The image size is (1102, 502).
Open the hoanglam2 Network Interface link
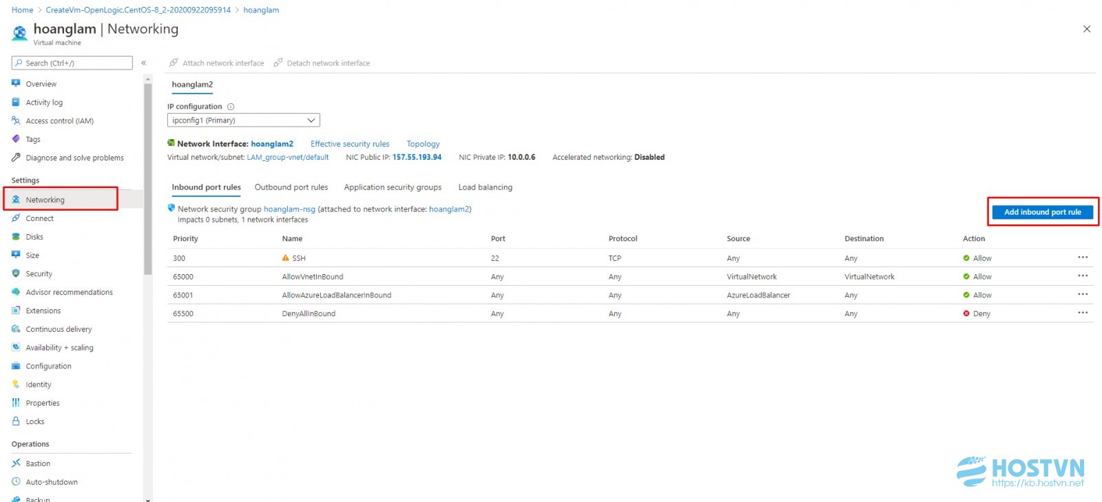272,144
